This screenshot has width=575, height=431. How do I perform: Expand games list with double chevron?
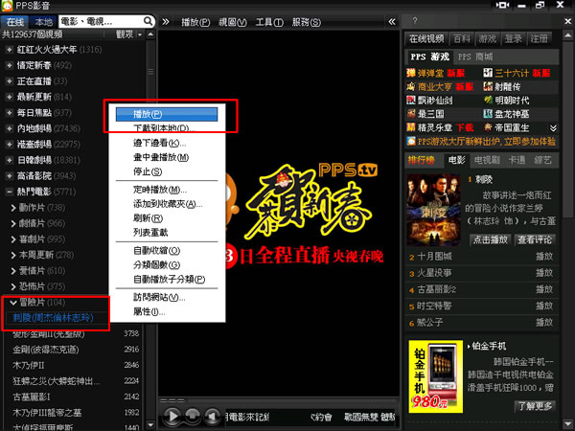[553, 128]
